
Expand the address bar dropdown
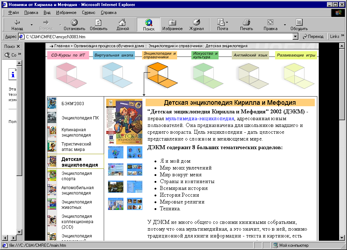point(295,36)
